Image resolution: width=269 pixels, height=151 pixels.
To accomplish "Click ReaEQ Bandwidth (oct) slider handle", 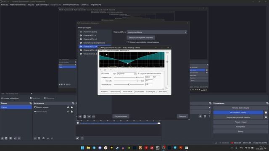I will pos(129,84).
